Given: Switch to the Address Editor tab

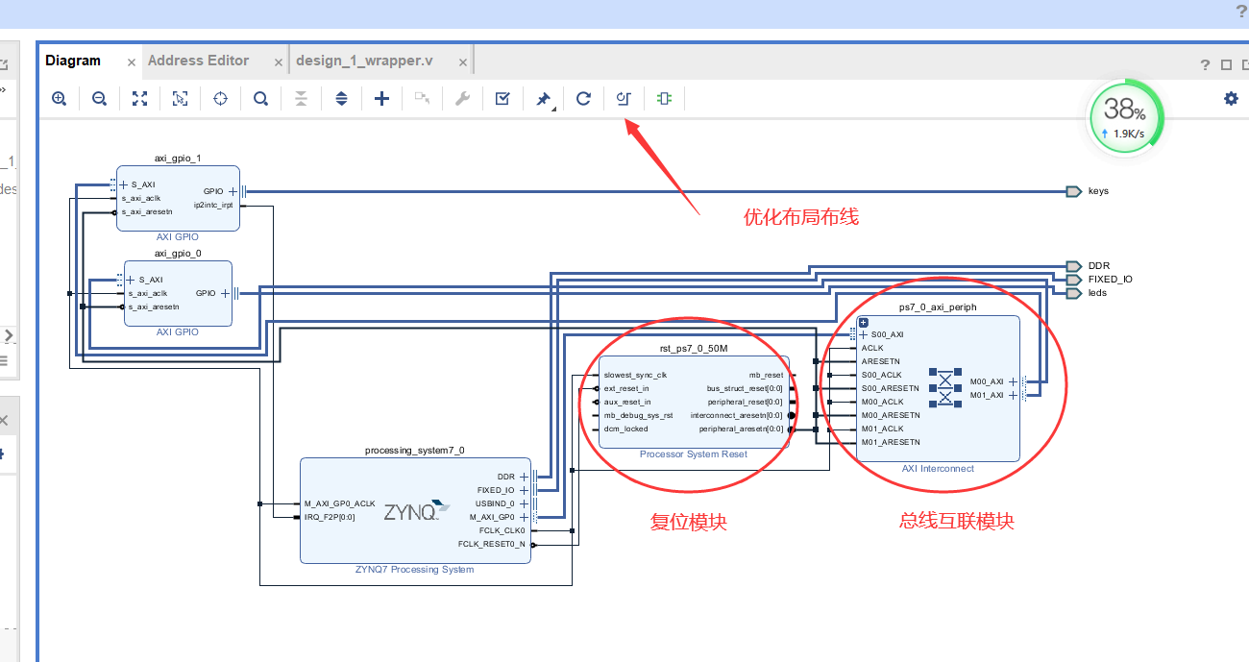Looking at the screenshot, I should point(198,61).
